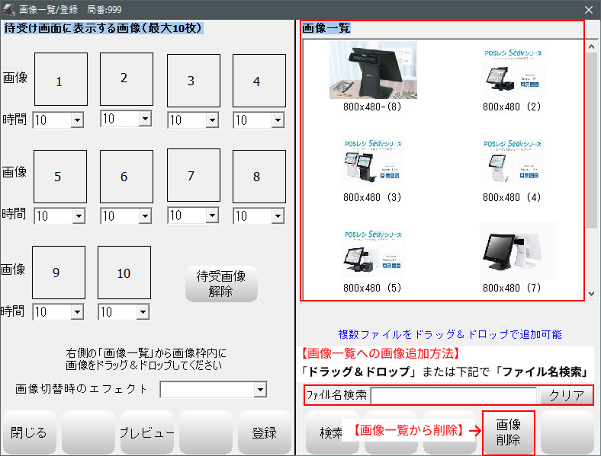The height and width of the screenshot is (456, 601).
Task: Clear the search with クリア button
Action: 565,395
